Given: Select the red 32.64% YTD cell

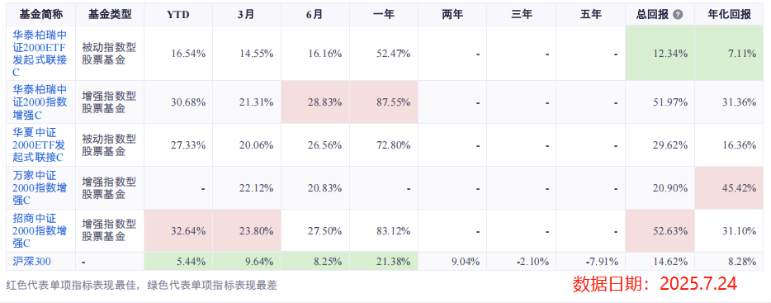Looking at the screenshot, I should 178,231.
